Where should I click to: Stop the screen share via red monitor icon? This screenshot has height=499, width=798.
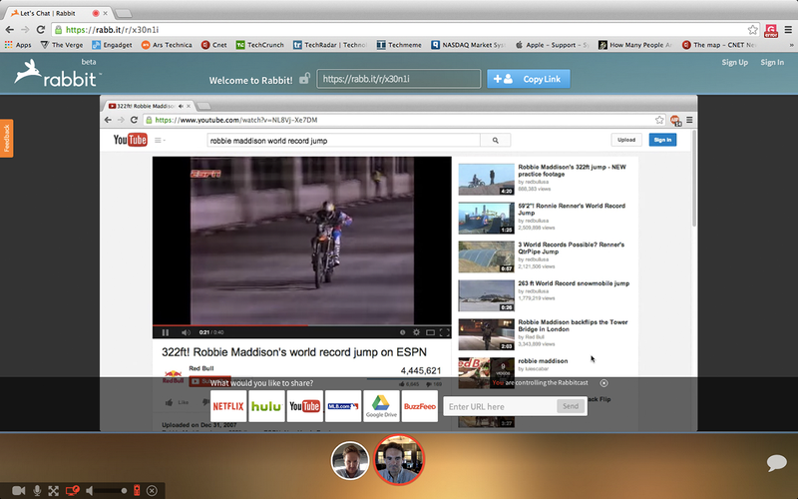coord(72,490)
